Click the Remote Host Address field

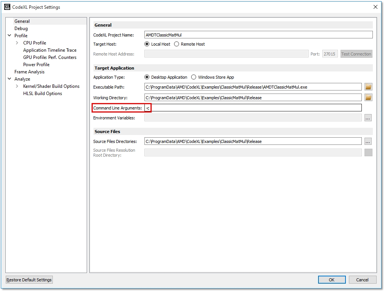(226, 54)
